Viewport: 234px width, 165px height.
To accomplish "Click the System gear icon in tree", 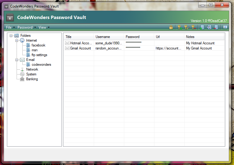I will pos(22,74).
